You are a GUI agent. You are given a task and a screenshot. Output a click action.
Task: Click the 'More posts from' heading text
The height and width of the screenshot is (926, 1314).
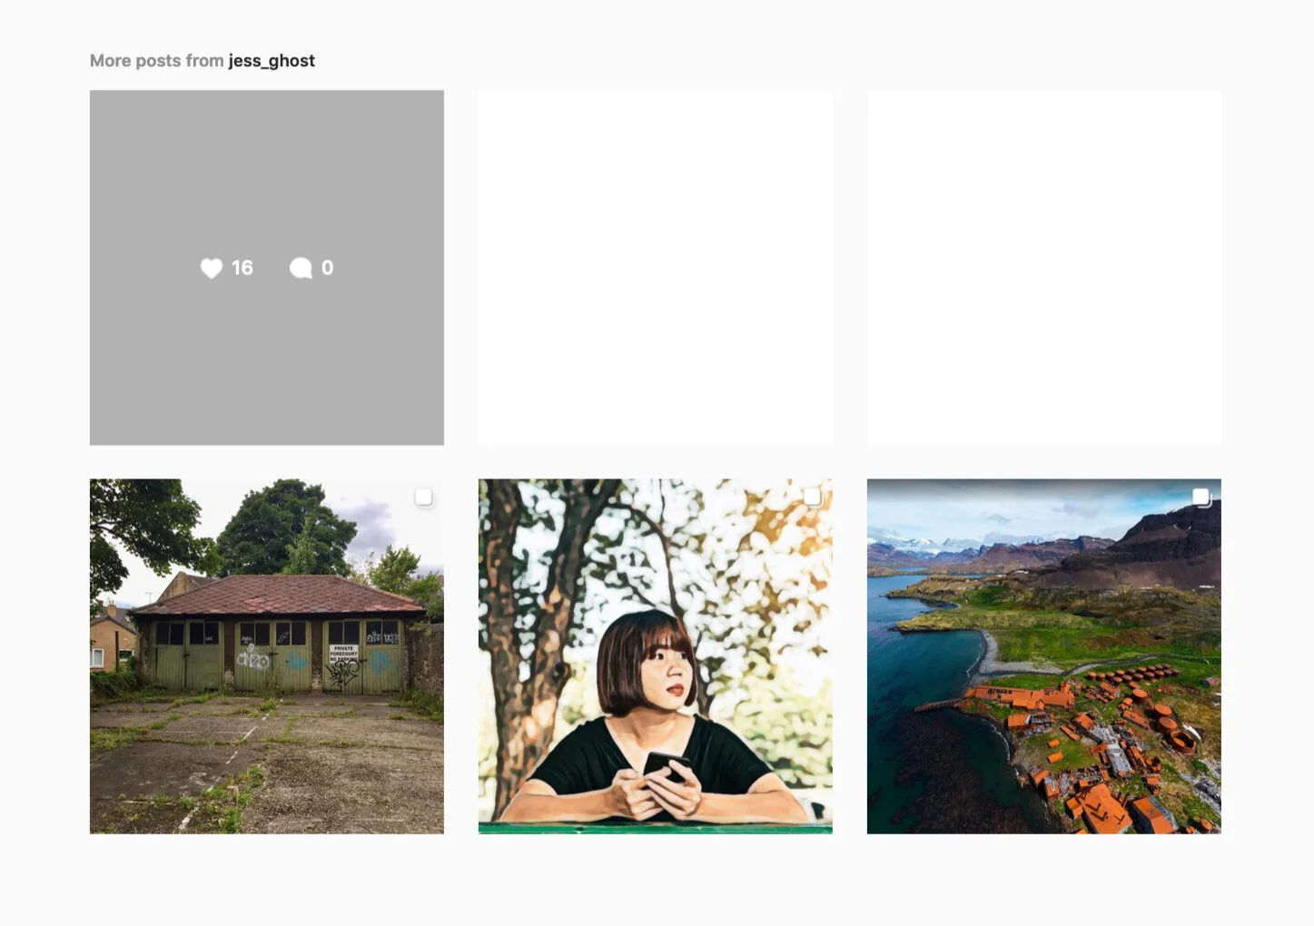point(156,61)
